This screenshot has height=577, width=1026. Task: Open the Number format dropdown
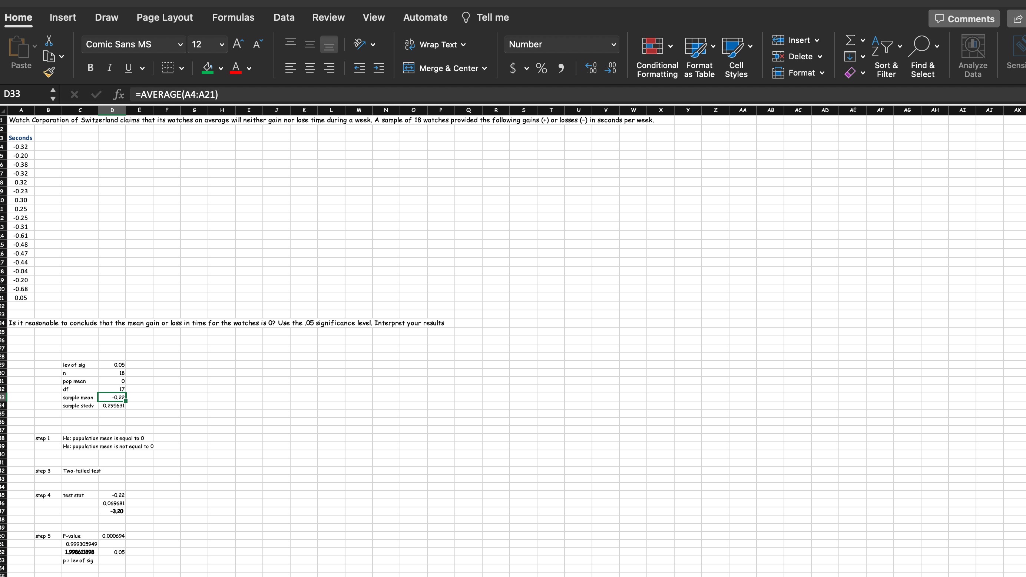click(x=613, y=44)
